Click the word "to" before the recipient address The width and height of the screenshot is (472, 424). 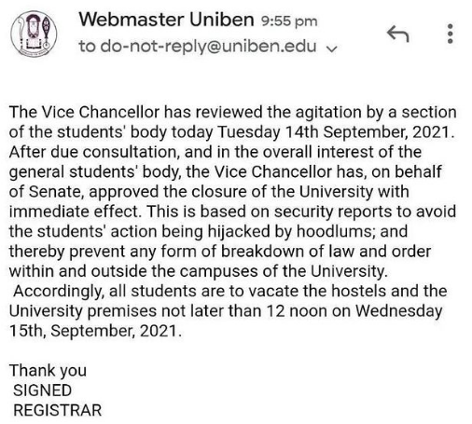tap(87, 47)
